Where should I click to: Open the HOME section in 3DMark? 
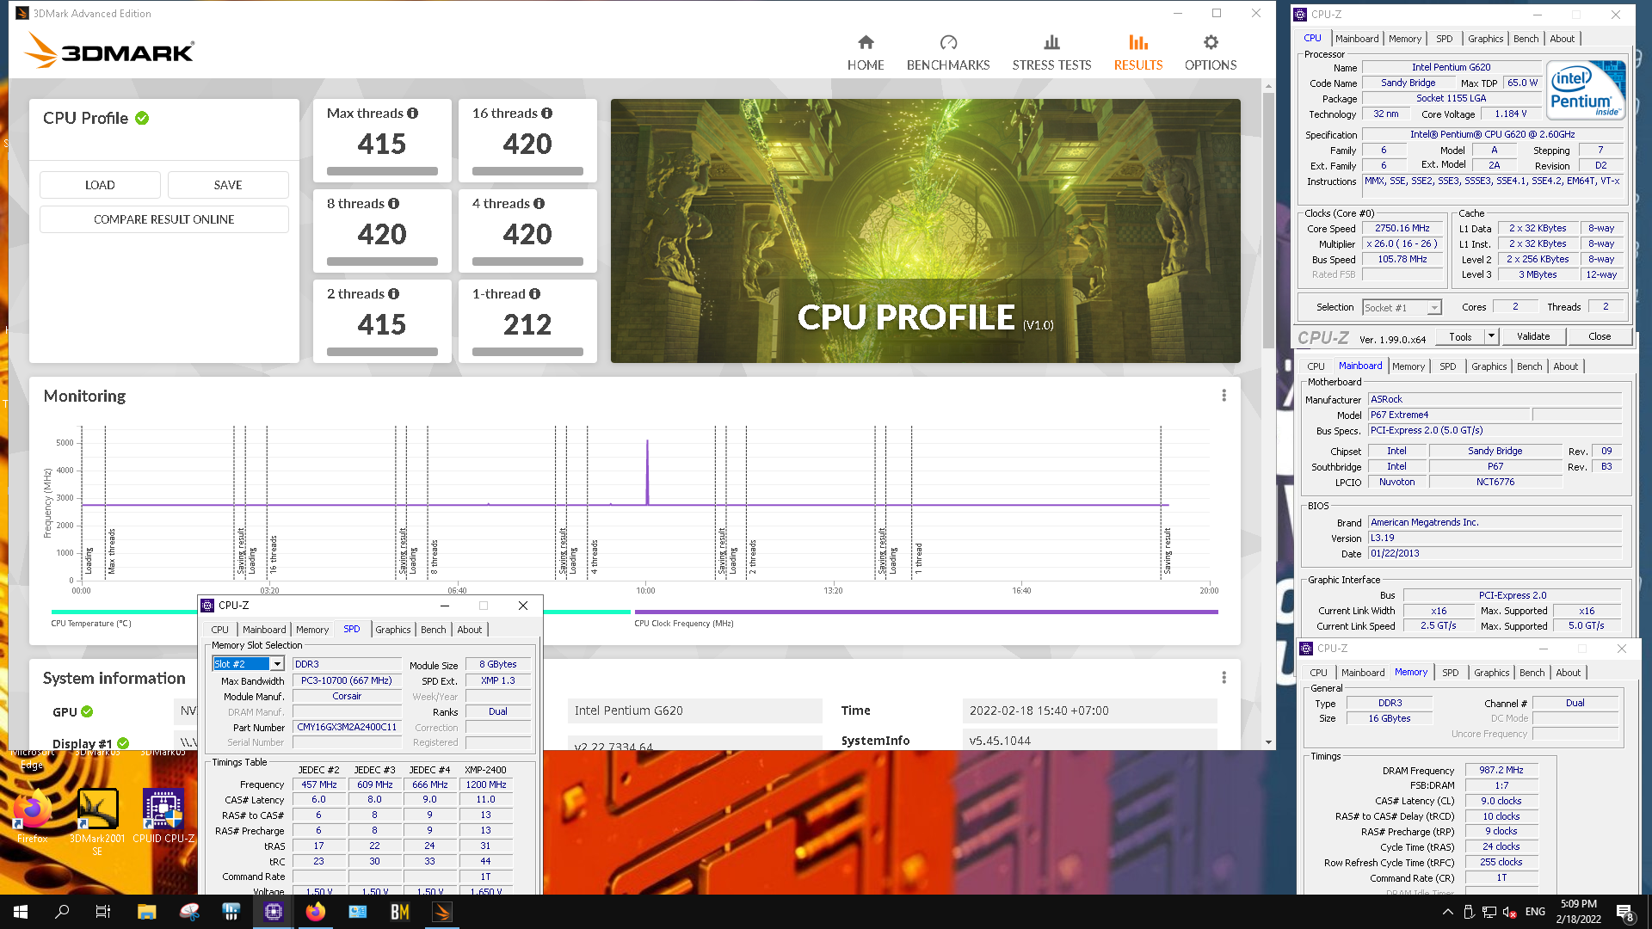click(x=866, y=52)
